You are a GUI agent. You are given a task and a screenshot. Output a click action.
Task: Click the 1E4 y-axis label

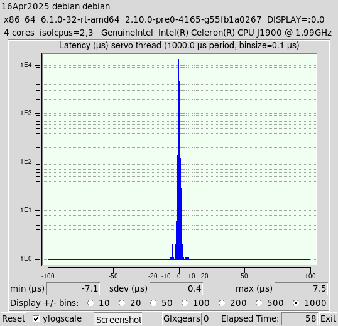pos(26,65)
